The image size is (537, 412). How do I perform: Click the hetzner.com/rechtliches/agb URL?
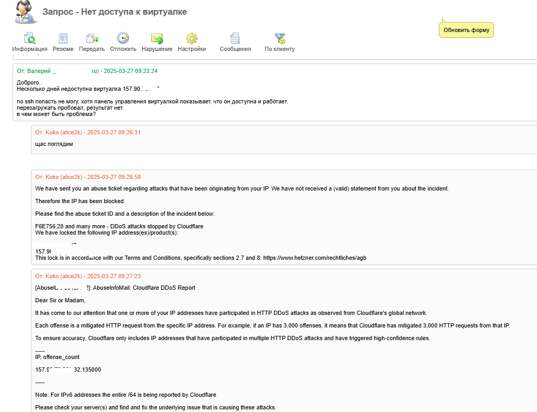click(x=315, y=258)
